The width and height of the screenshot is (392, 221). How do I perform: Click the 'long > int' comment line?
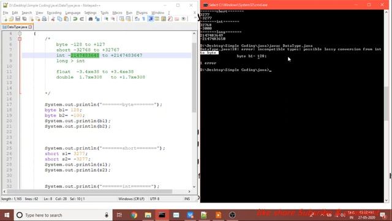(x=70, y=61)
